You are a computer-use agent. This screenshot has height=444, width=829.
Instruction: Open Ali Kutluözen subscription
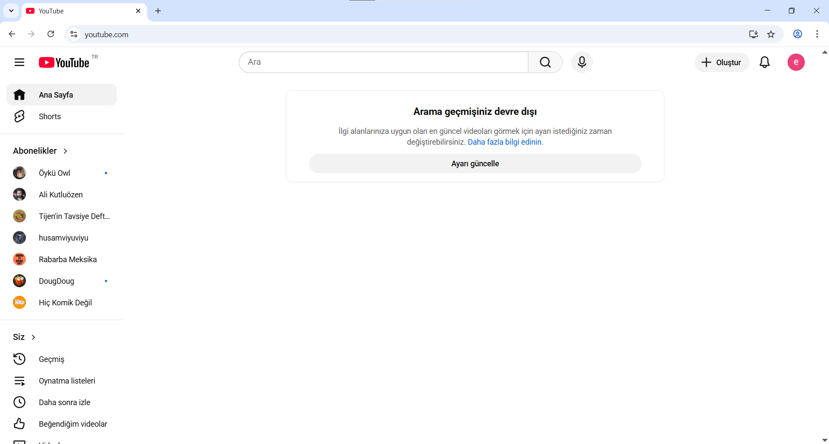[x=61, y=194]
